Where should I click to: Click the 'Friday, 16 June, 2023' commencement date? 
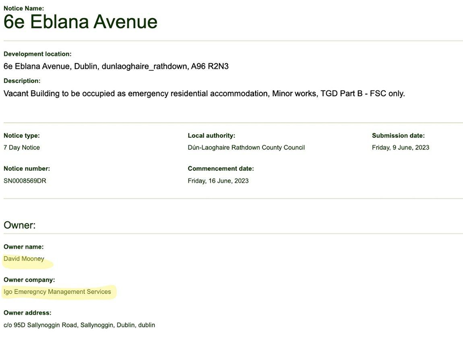[218, 181]
